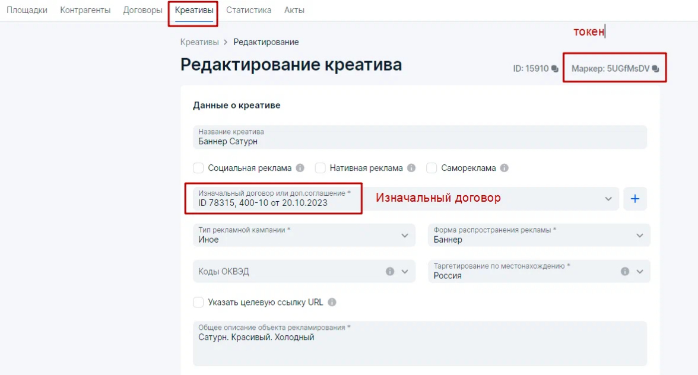Switch to the Акты tab
Viewport: 698px width, 375px height.
pyautogui.click(x=294, y=10)
